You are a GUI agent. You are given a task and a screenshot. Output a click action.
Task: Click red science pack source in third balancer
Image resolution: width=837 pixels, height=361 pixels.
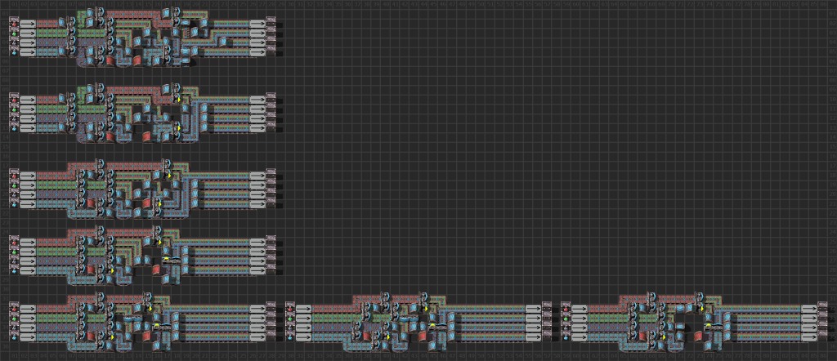(15, 176)
